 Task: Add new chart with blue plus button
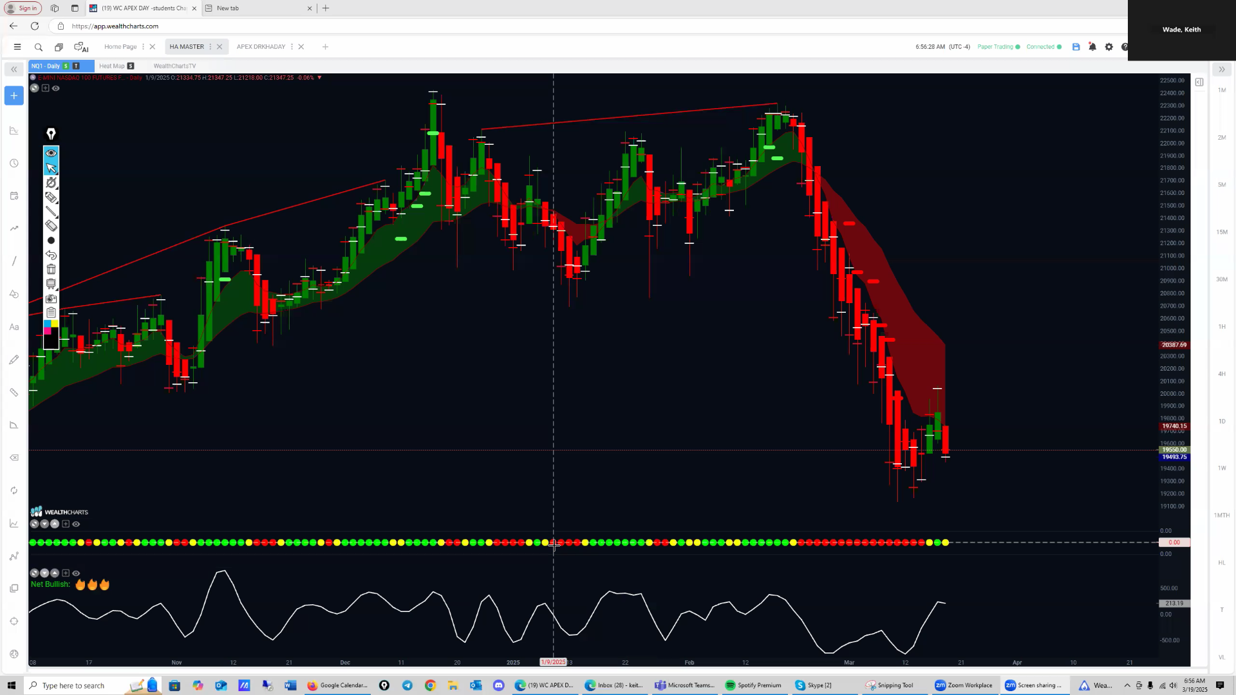pos(14,96)
